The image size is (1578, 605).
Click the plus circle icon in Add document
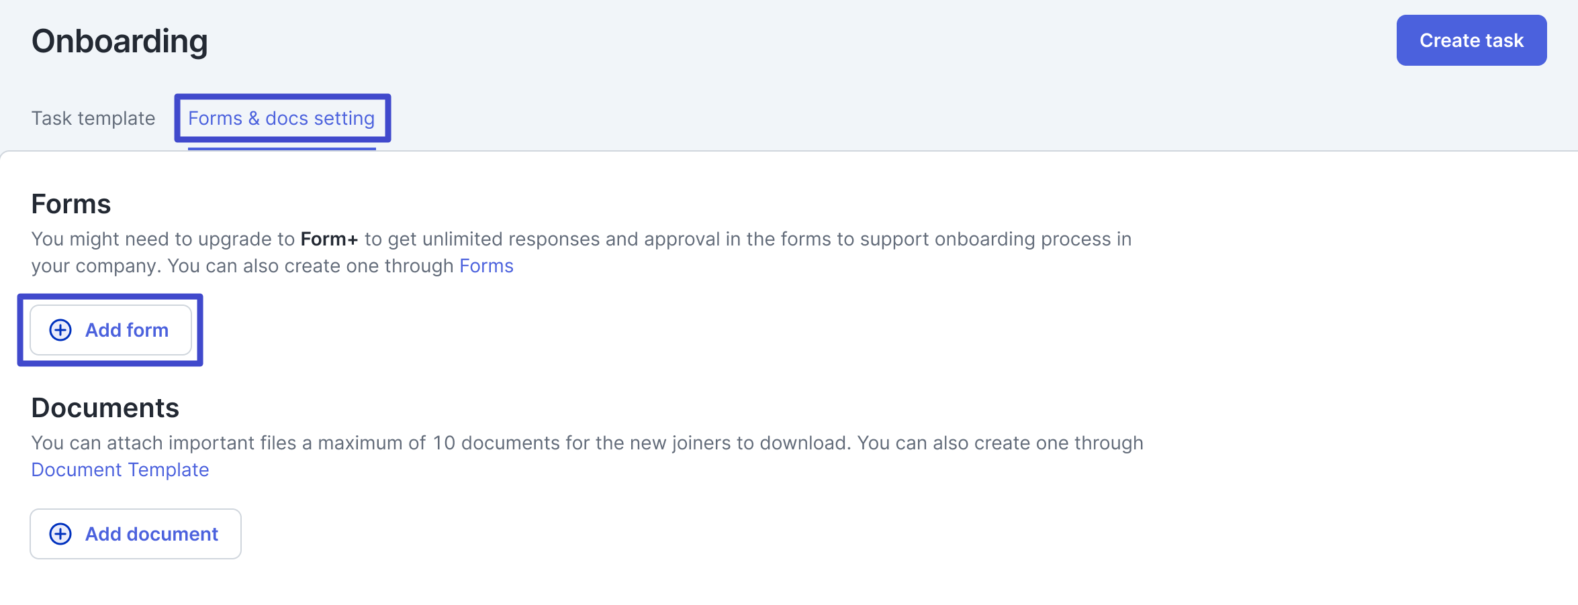pos(60,534)
